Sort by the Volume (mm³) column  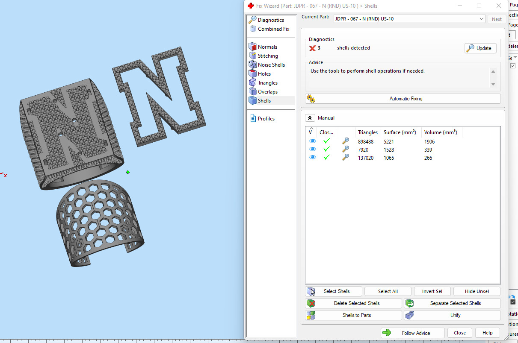(x=441, y=132)
